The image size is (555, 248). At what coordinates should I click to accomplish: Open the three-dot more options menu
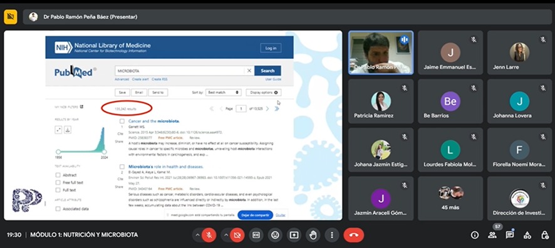(331, 235)
